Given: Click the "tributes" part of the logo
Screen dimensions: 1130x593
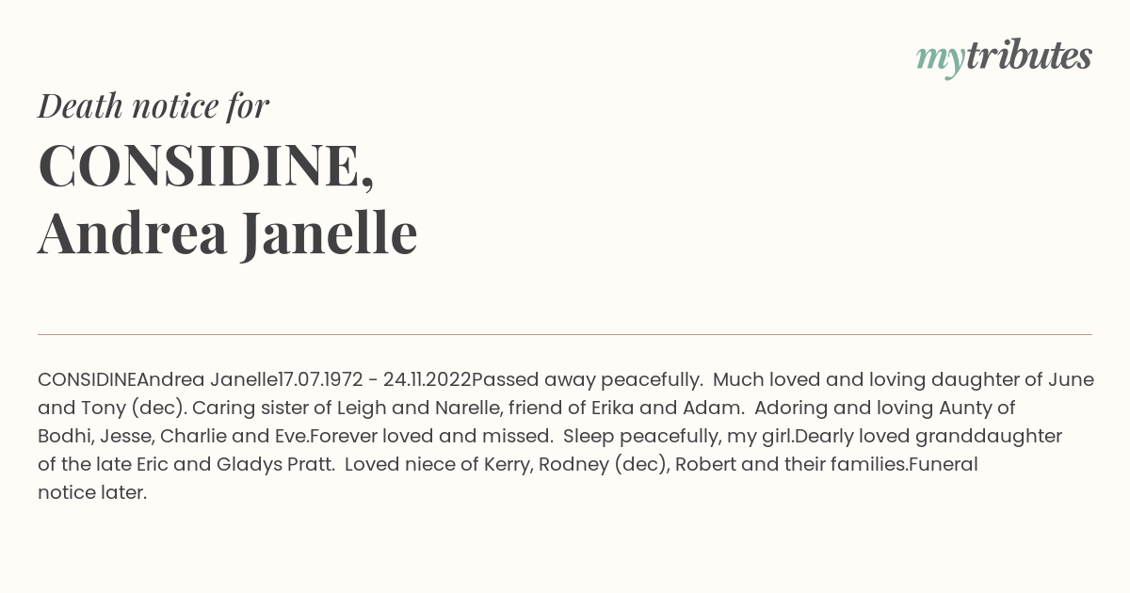Looking at the screenshot, I should pyautogui.click(x=1029, y=55).
